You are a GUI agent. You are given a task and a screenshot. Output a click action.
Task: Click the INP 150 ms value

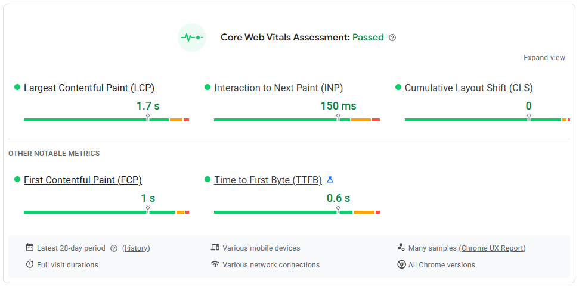coord(338,106)
